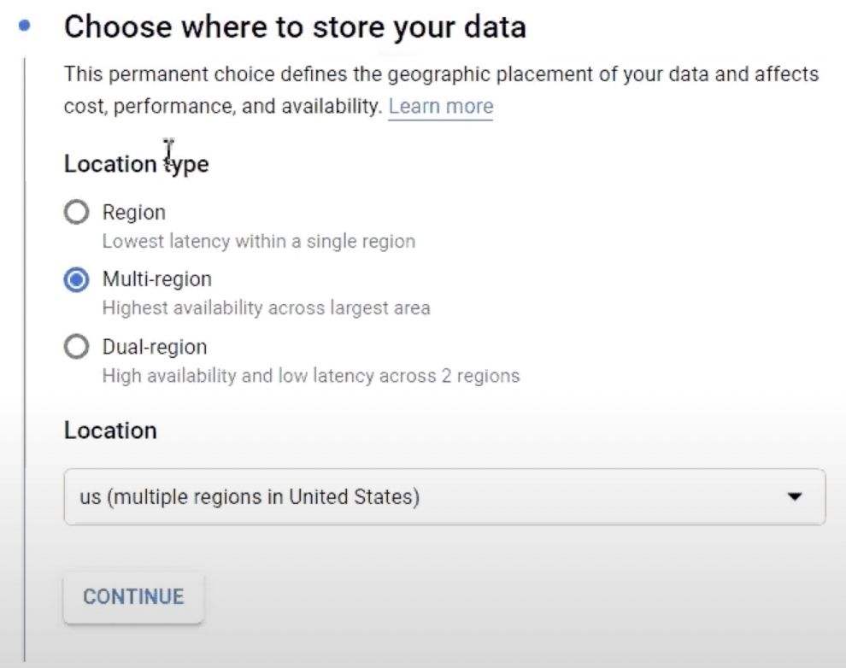Viewport: 846px width, 668px height.
Task: Click the 'Choose where to store your data' heading
Action: [295, 27]
